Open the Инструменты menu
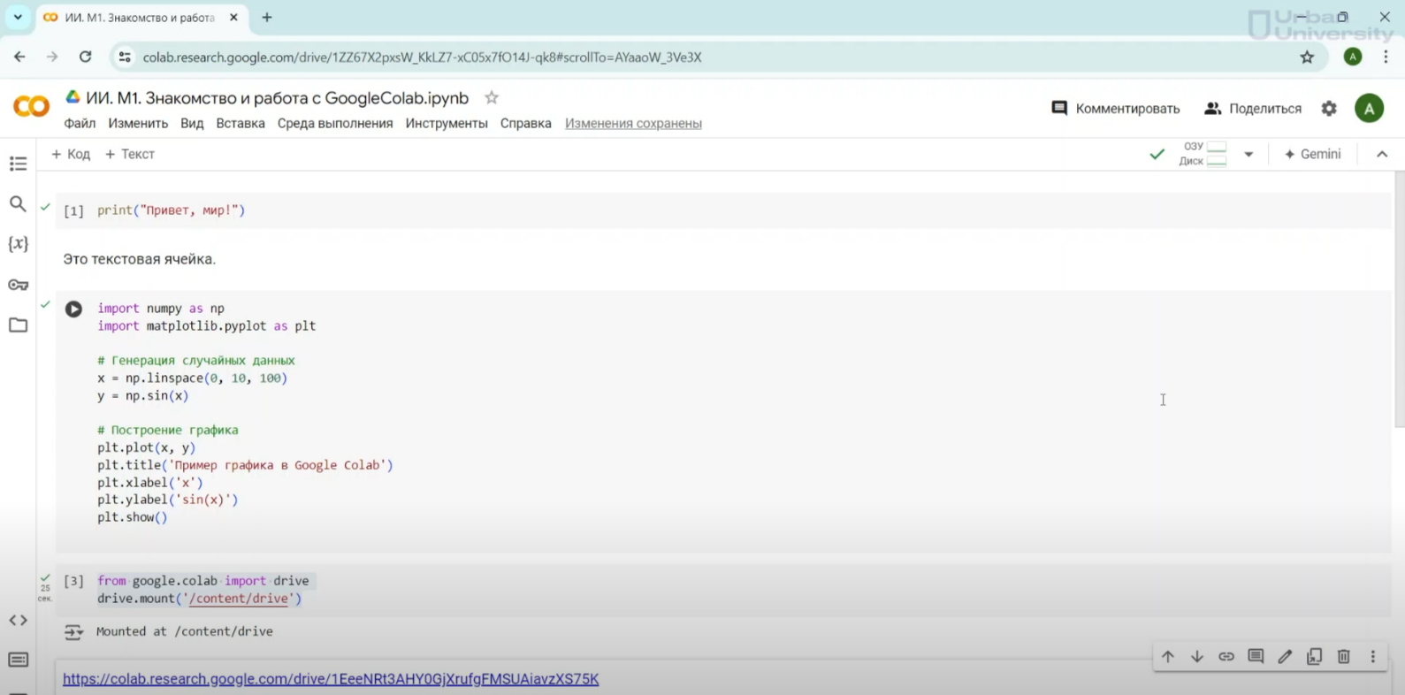 (447, 124)
